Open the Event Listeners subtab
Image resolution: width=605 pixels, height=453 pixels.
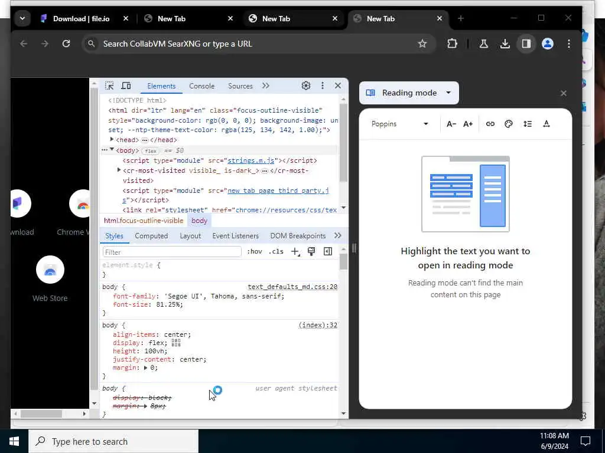point(235,236)
